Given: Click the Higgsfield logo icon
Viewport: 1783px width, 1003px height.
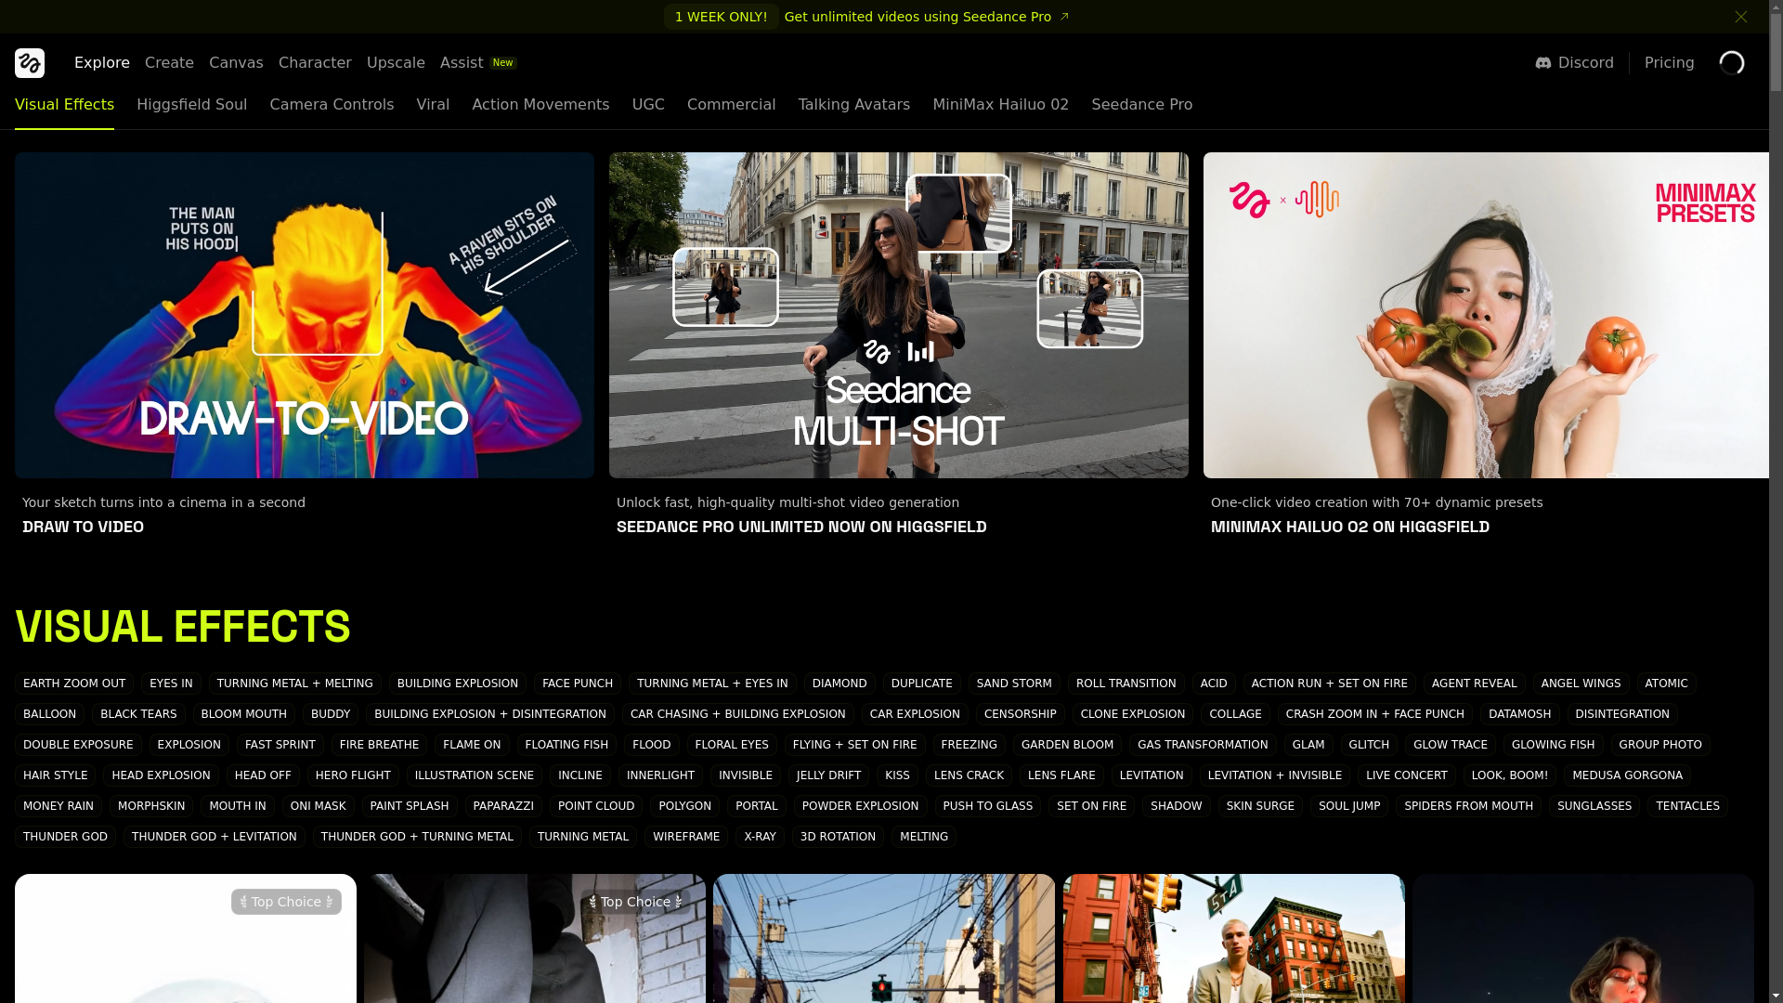Looking at the screenshot, I should [x=30, y=63].
